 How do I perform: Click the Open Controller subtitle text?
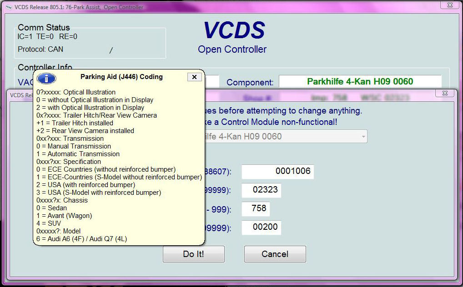click(x=232, y=49)
